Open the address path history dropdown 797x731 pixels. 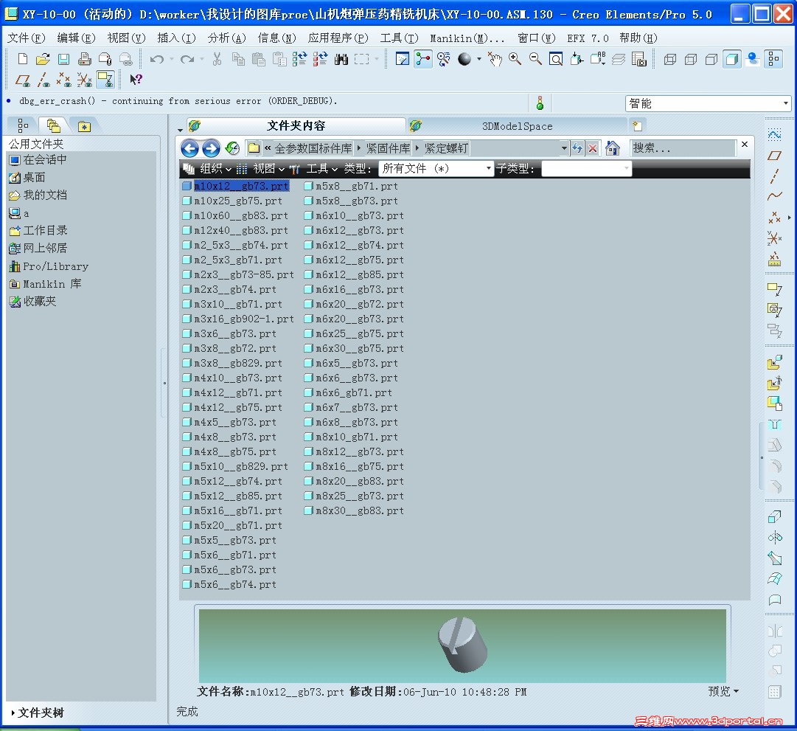point(564,148)
